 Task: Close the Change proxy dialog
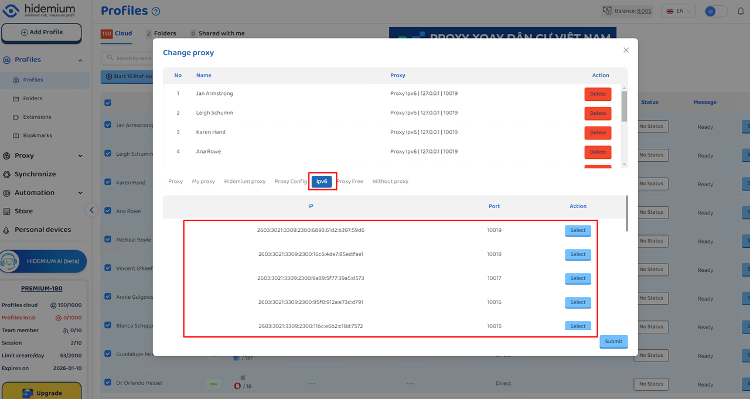pyautogui.click(x=626, y=50)
